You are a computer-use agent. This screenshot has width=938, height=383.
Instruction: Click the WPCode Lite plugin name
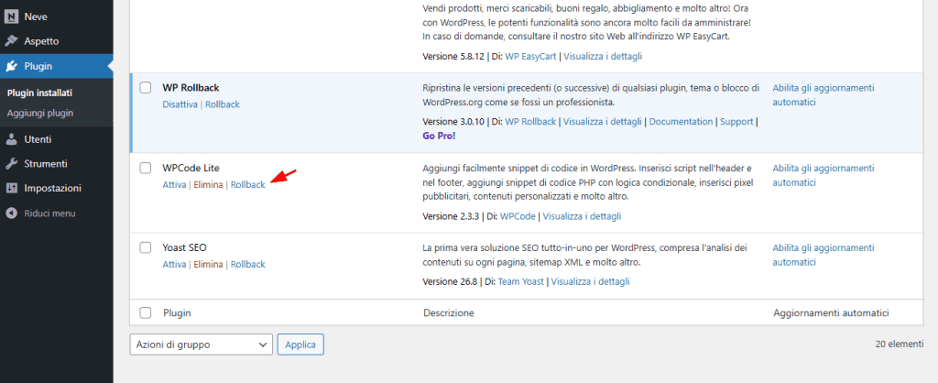(191, 169)
